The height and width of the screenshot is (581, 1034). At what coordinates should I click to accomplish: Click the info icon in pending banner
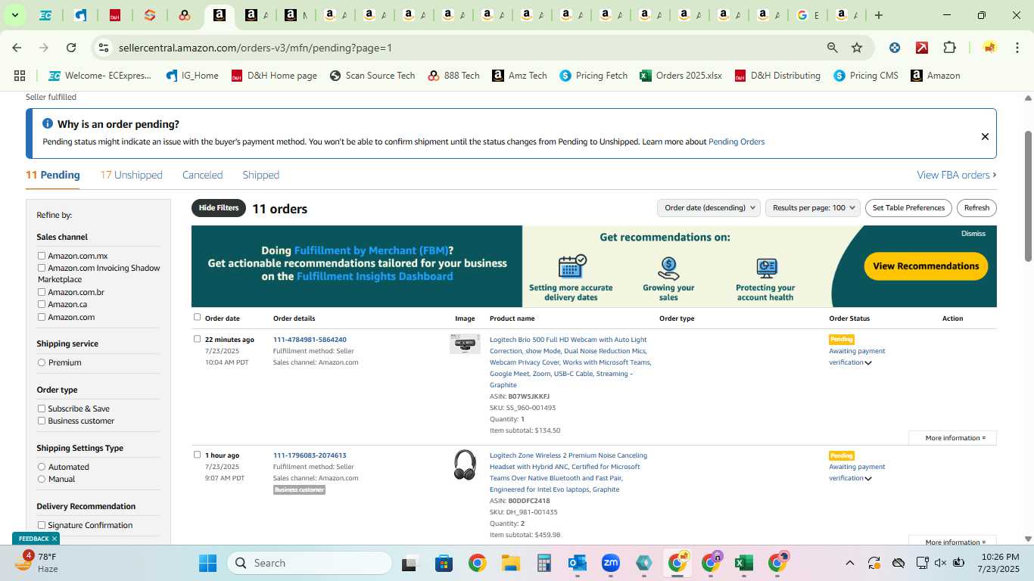48,123
